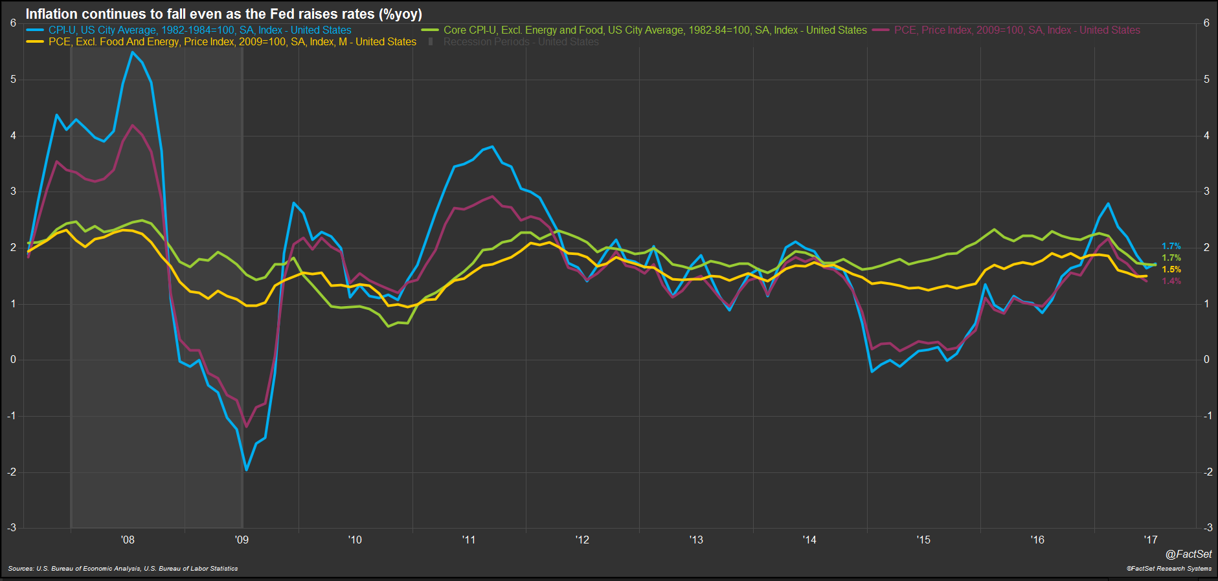Image resolution: width=1218 pixels, height=581 pixels.
Task: Click the shaded gray recession period region
Action: 156,388
